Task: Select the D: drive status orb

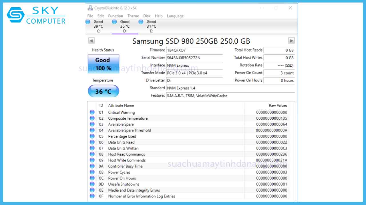Action: pos(114,22)
